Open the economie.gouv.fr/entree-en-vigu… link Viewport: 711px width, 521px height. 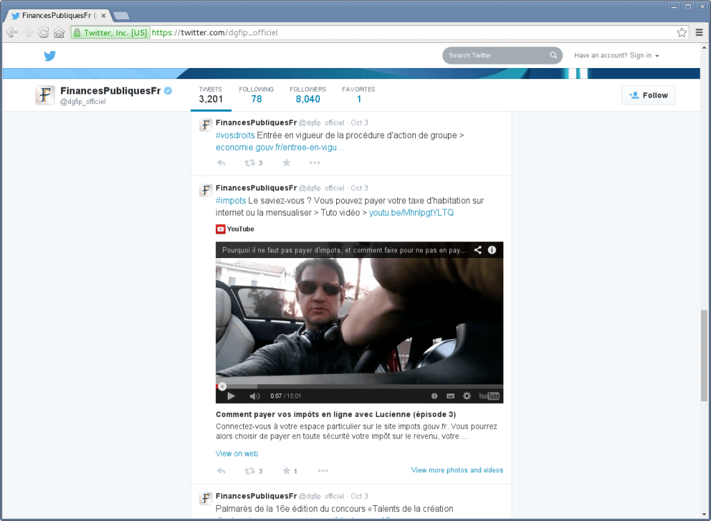(280, 147)
